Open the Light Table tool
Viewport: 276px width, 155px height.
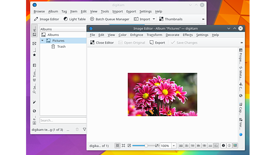75,19
